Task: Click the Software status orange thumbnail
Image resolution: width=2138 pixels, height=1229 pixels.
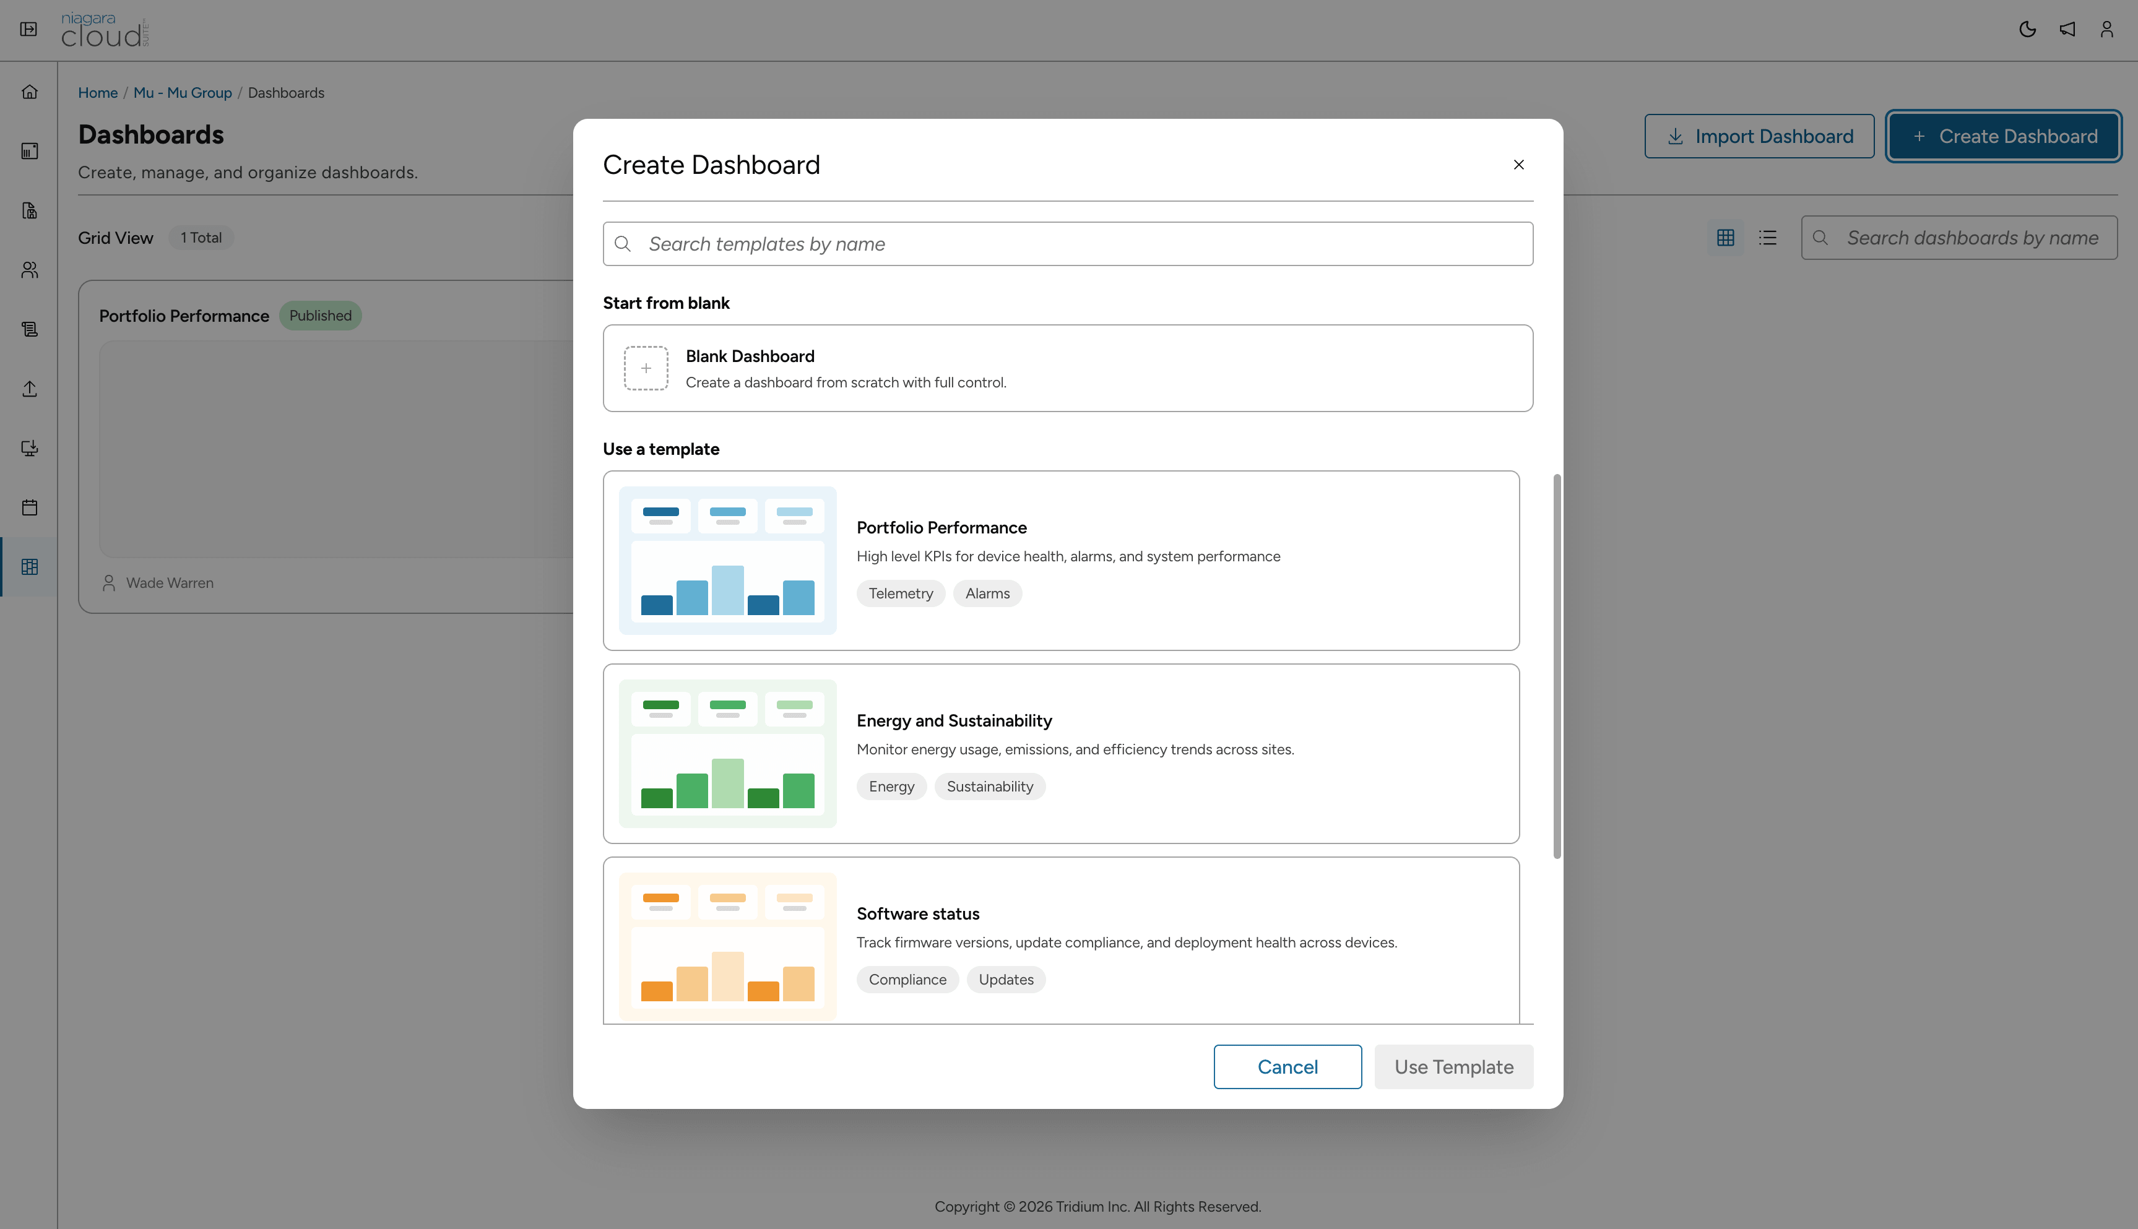Action: pyautogui.click(x=727, y=947)
